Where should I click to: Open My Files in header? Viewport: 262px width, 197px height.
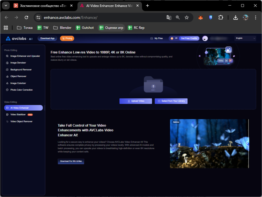point(157,38)
